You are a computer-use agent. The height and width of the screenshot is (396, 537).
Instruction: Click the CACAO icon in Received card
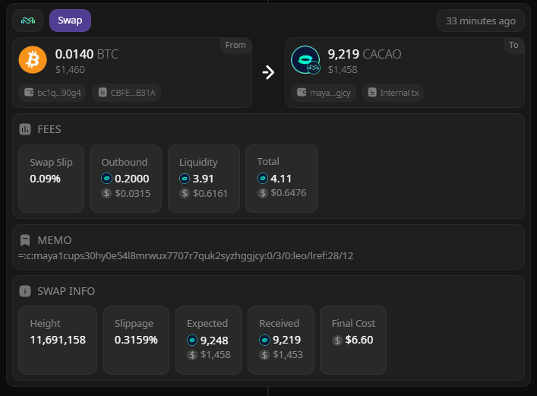pos(264,340)
